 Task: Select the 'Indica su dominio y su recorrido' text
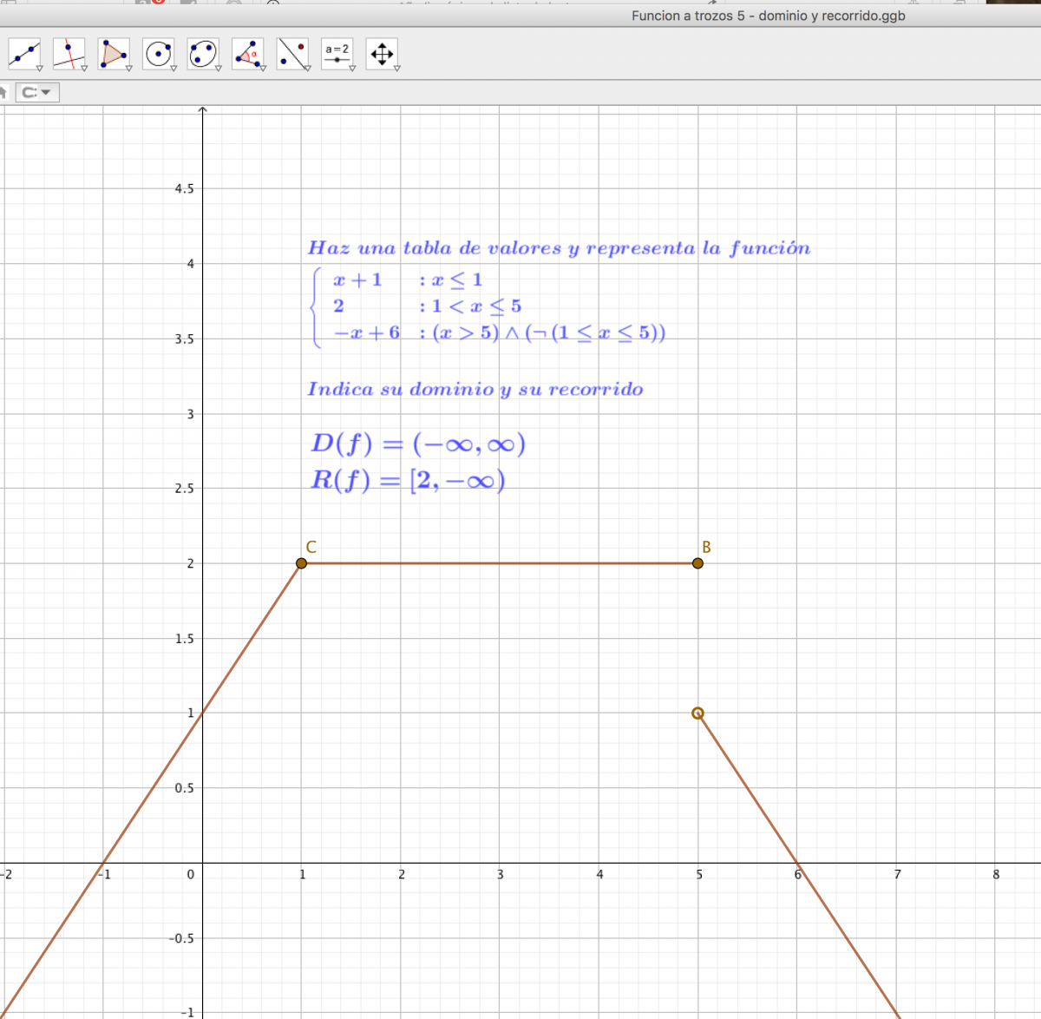click(x=475, y=389)
